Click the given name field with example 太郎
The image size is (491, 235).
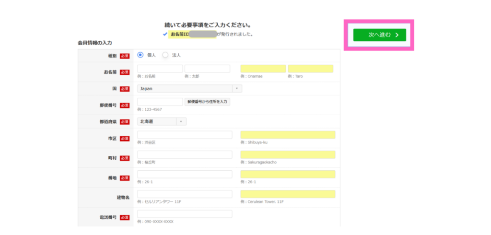[207, 69]
